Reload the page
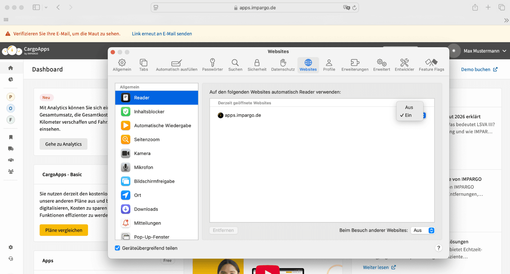This screenshot has height=274, width=510. [x=354, y=8]
